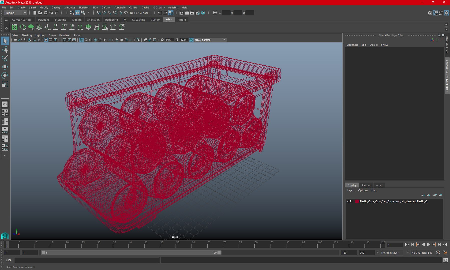Open Options menu in Layer Editor

[363, 190]
